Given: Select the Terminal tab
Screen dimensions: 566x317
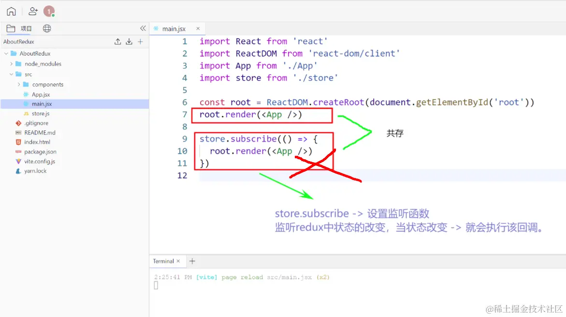Looking at the screenshot, I should (x=163, y=261).
